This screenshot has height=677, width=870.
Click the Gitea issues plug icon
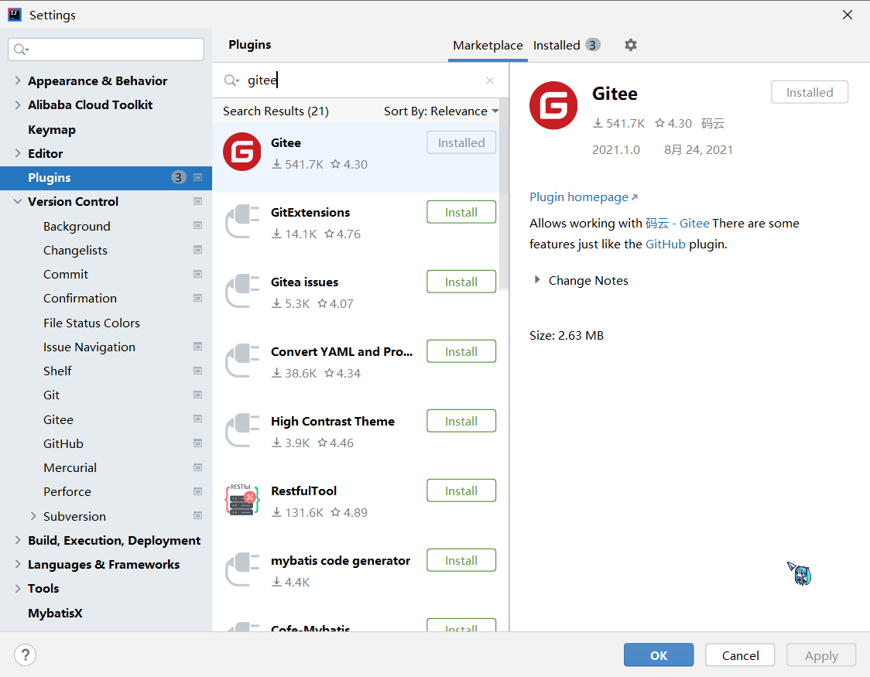pos(242,291)
